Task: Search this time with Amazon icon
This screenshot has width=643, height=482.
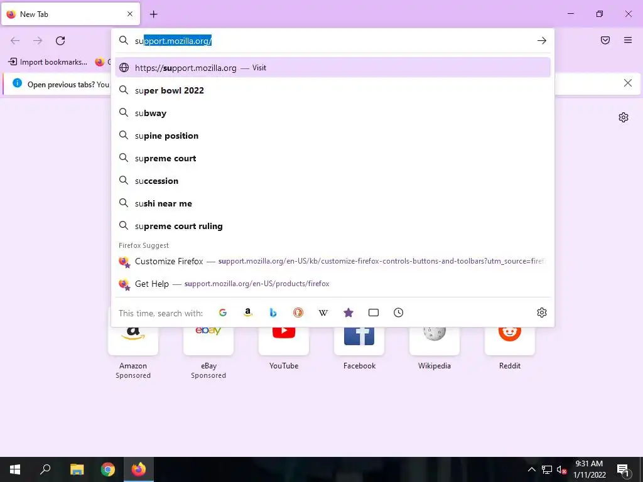Action: (x=247, y=313)
